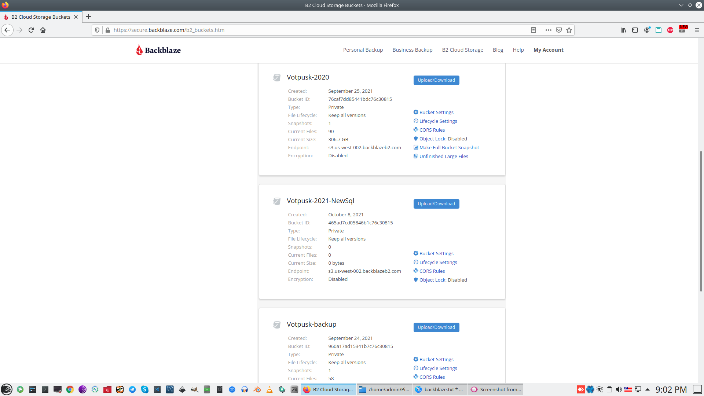Click the AdBlock Plus extension icon
Image resolution: width=704 pixels, height=396 pixels.
(670, 30)
